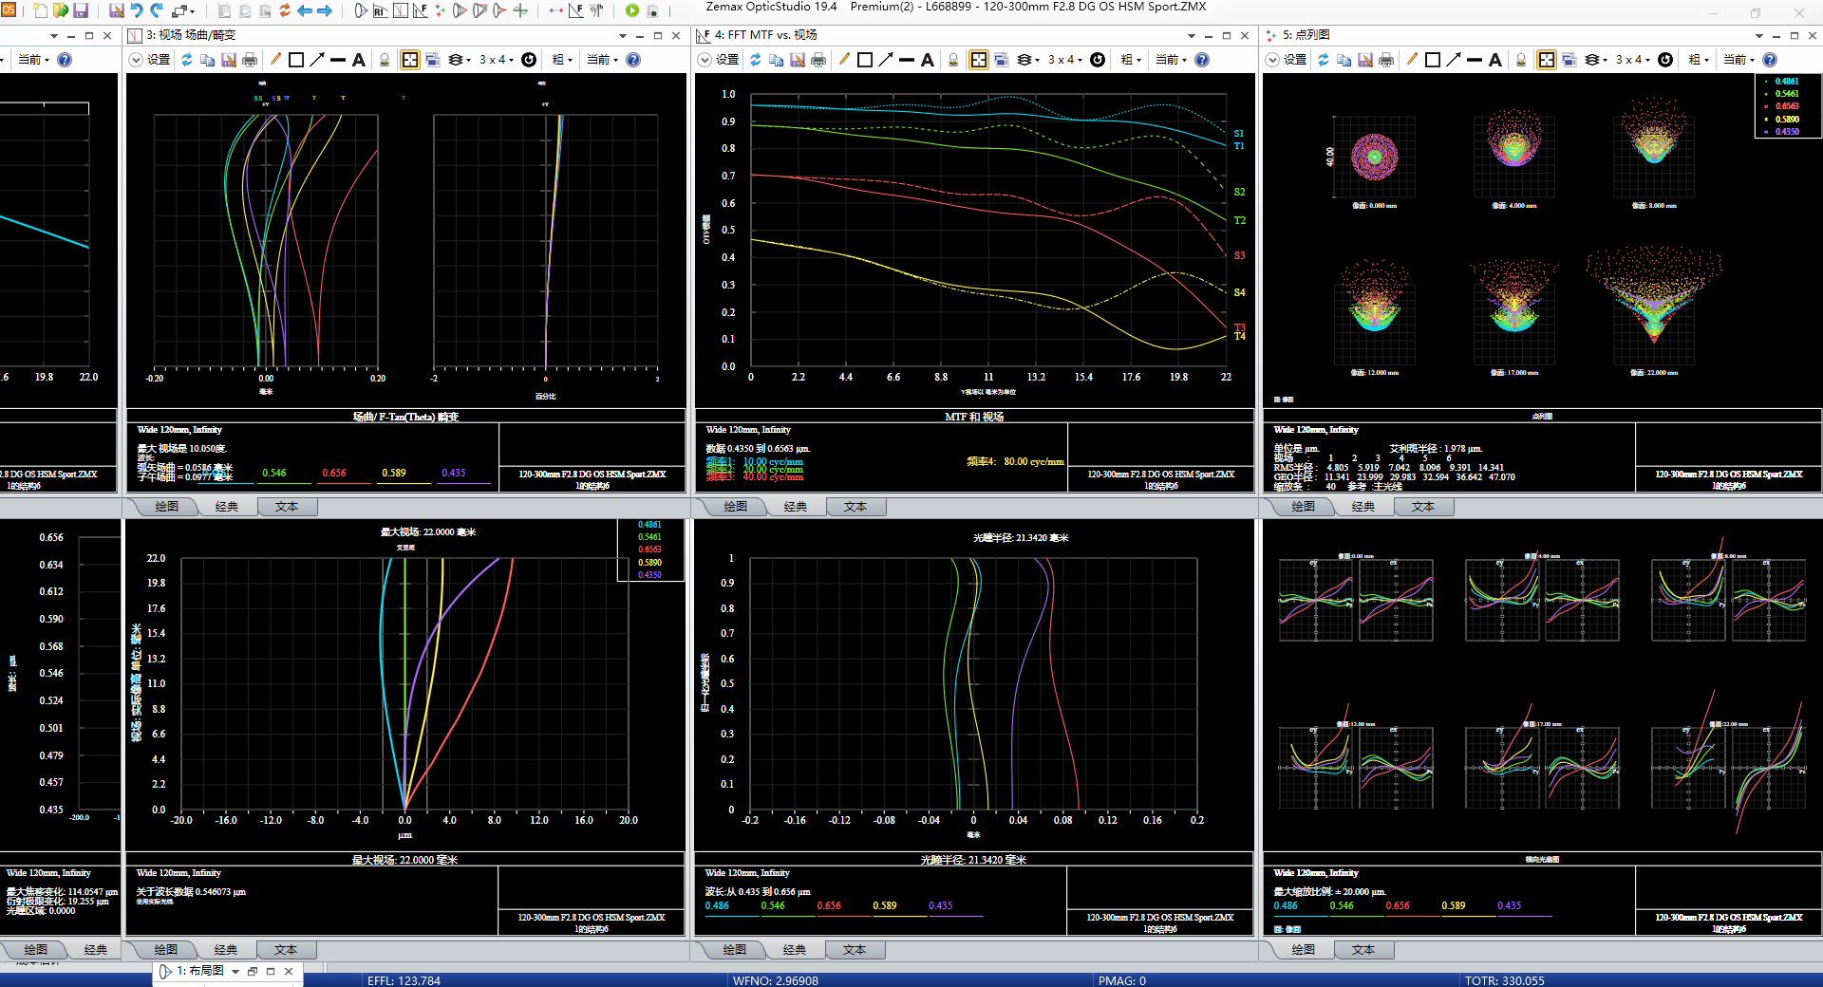Viewport: 1823px width, 987px height.
Task: Save FFT MTF window image with disk icon
Action: (x=798, y=60)
